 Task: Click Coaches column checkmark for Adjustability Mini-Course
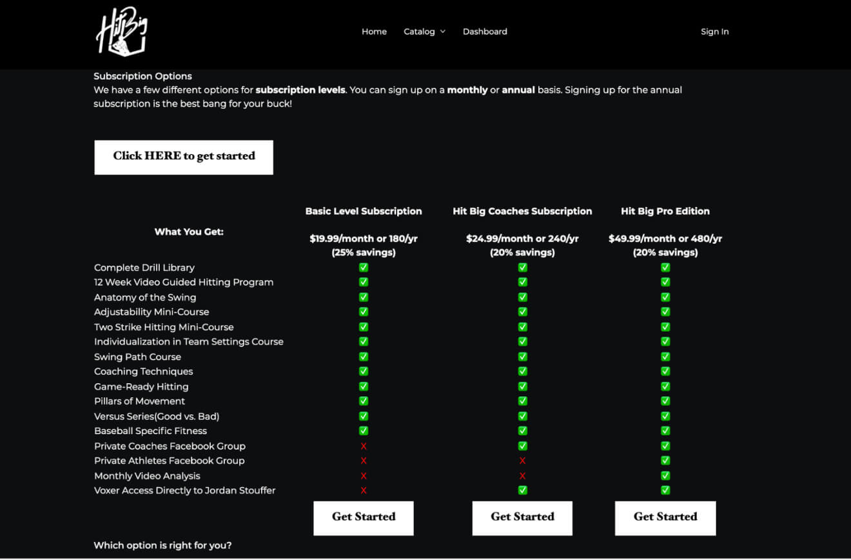pyautogui.click(x=522, y=312)
